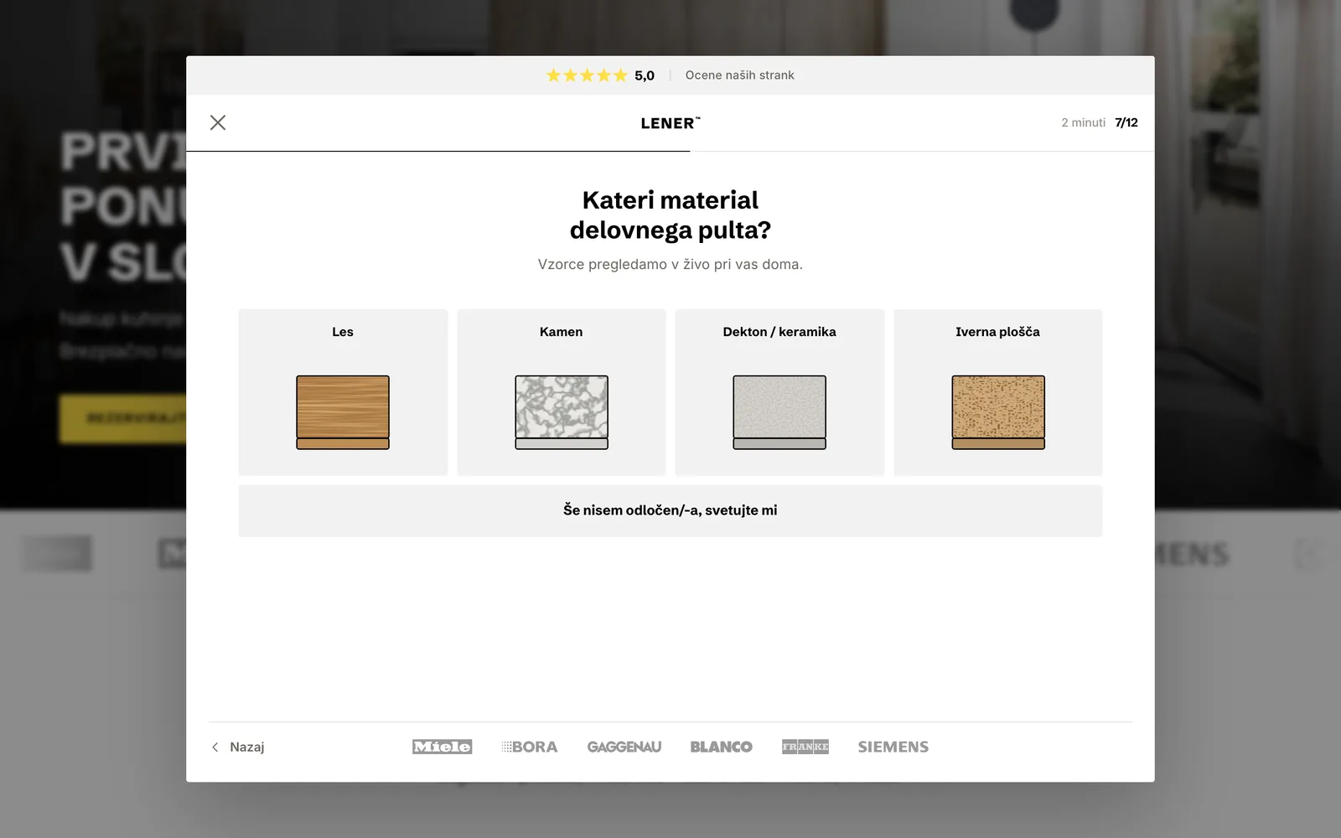Click the FRANKE brand logo
Viewport: 1341px width, 838px height.
click(805, 747)
